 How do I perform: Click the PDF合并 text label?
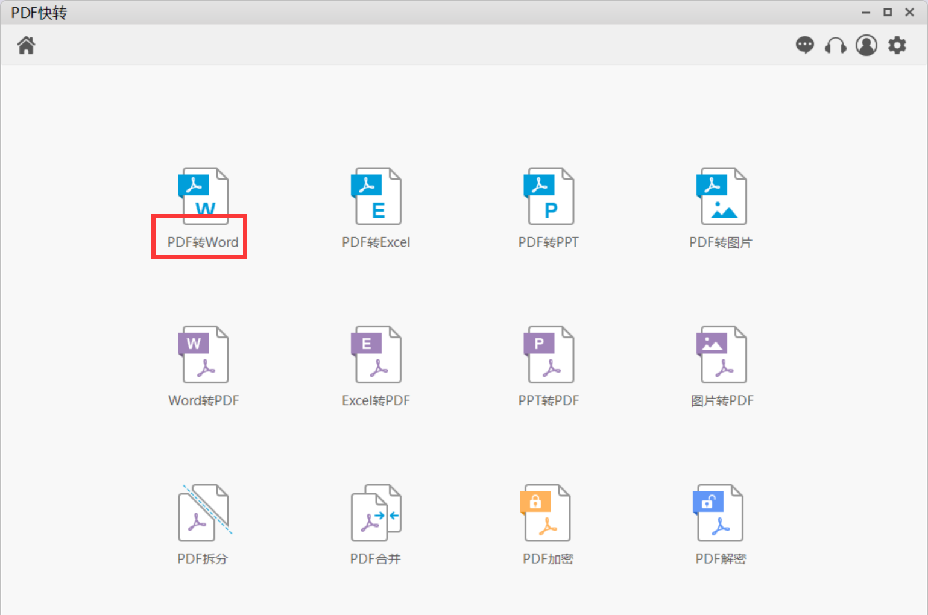pos(376,559)
